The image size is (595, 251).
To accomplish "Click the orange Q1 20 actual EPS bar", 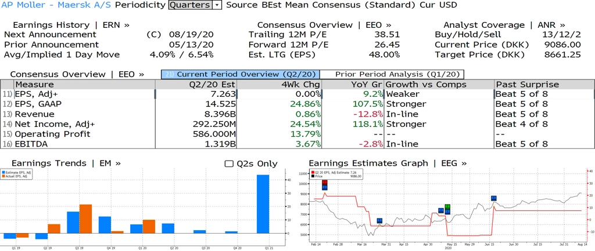I will coord(149,227).
